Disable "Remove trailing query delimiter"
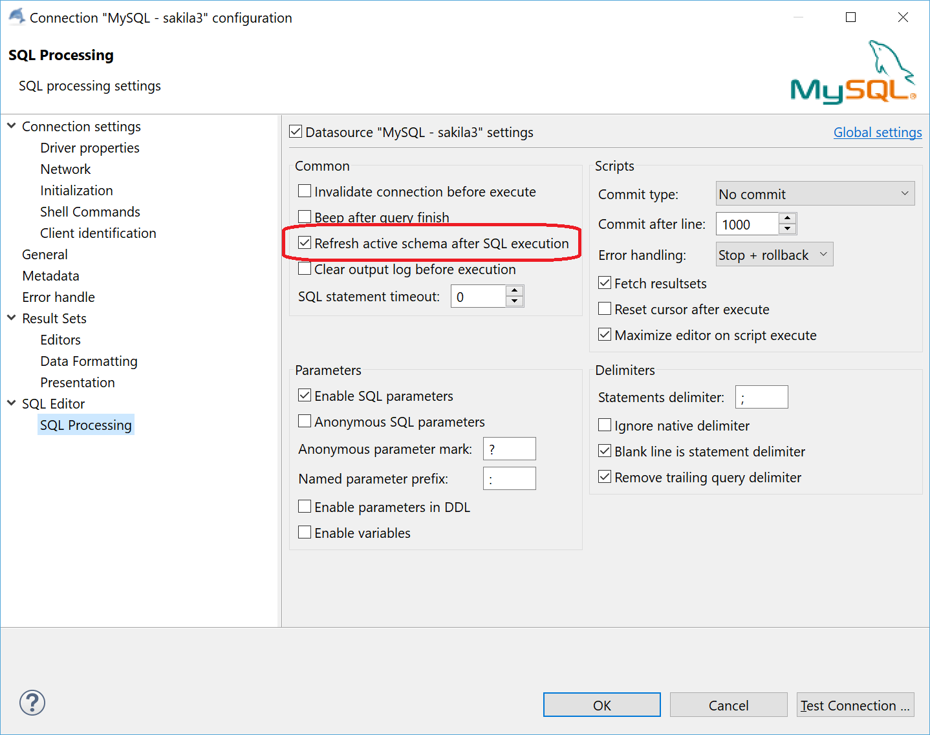930x735 pixels. [605, 476]
